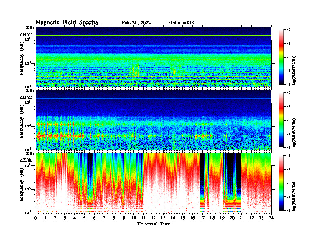Click hour 19 tick label on time axis
Image resolution: width=323 pixels, height=250 pixels.
[x=222, y=218]
